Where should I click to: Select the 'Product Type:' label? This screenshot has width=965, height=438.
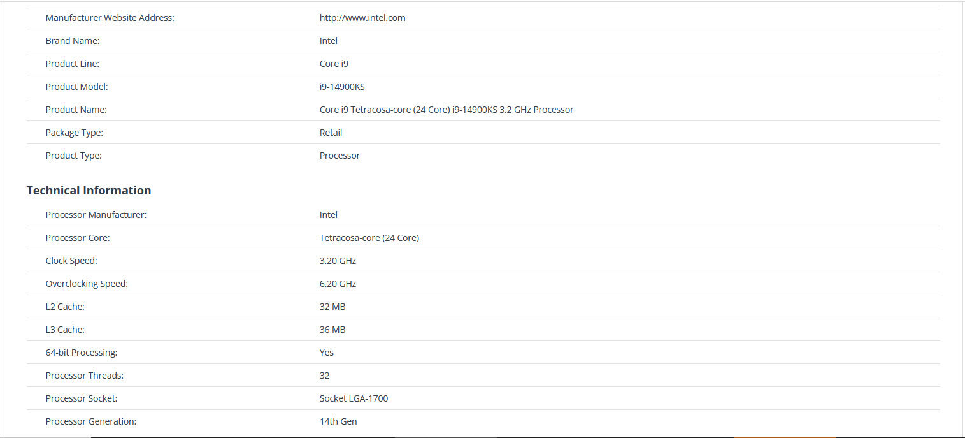[x=74, y=156]
